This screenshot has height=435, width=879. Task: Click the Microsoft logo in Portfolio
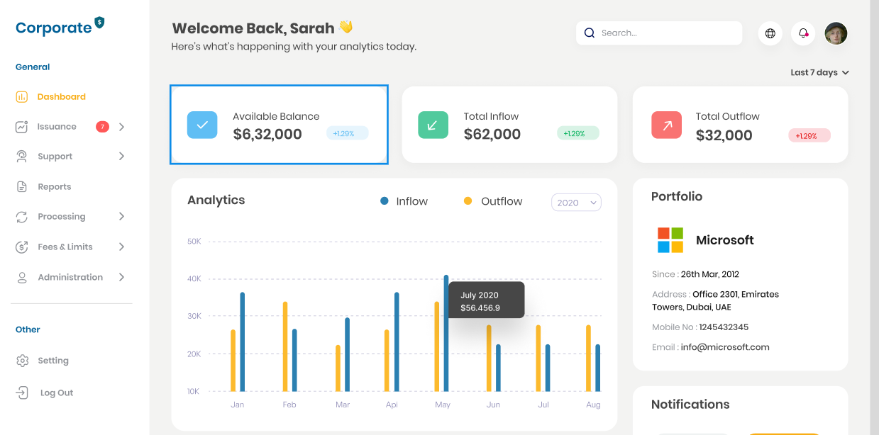coord(670,240)
